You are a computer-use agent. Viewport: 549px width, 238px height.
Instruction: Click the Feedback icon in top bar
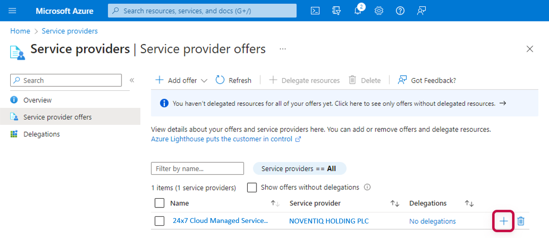tap(421, 11)
